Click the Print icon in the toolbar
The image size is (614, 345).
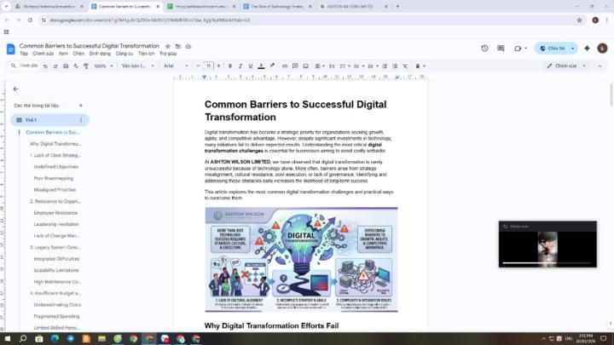pyautogui.click(x=63, y=66)
